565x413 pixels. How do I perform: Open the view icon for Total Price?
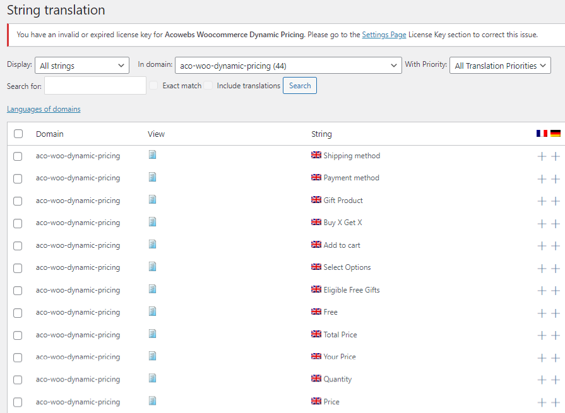click(x=152, y=334)
